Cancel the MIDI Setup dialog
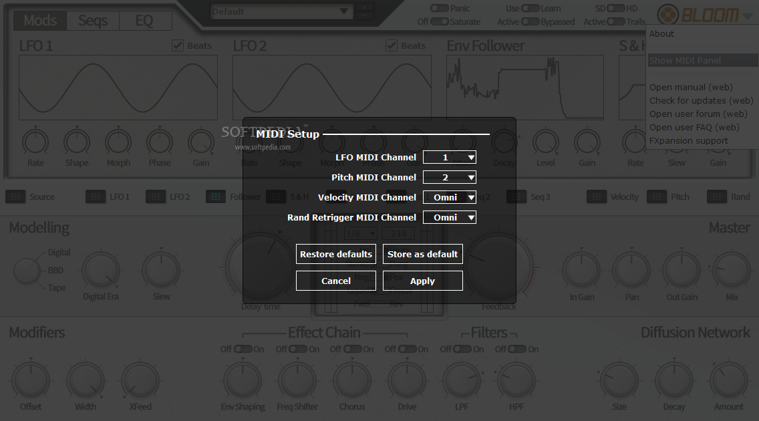 click(336, 281)
